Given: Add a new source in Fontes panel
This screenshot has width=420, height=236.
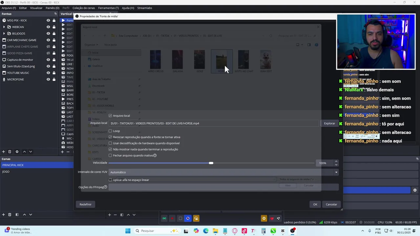Looking at the screenshot, I should [x=4, y=152].
